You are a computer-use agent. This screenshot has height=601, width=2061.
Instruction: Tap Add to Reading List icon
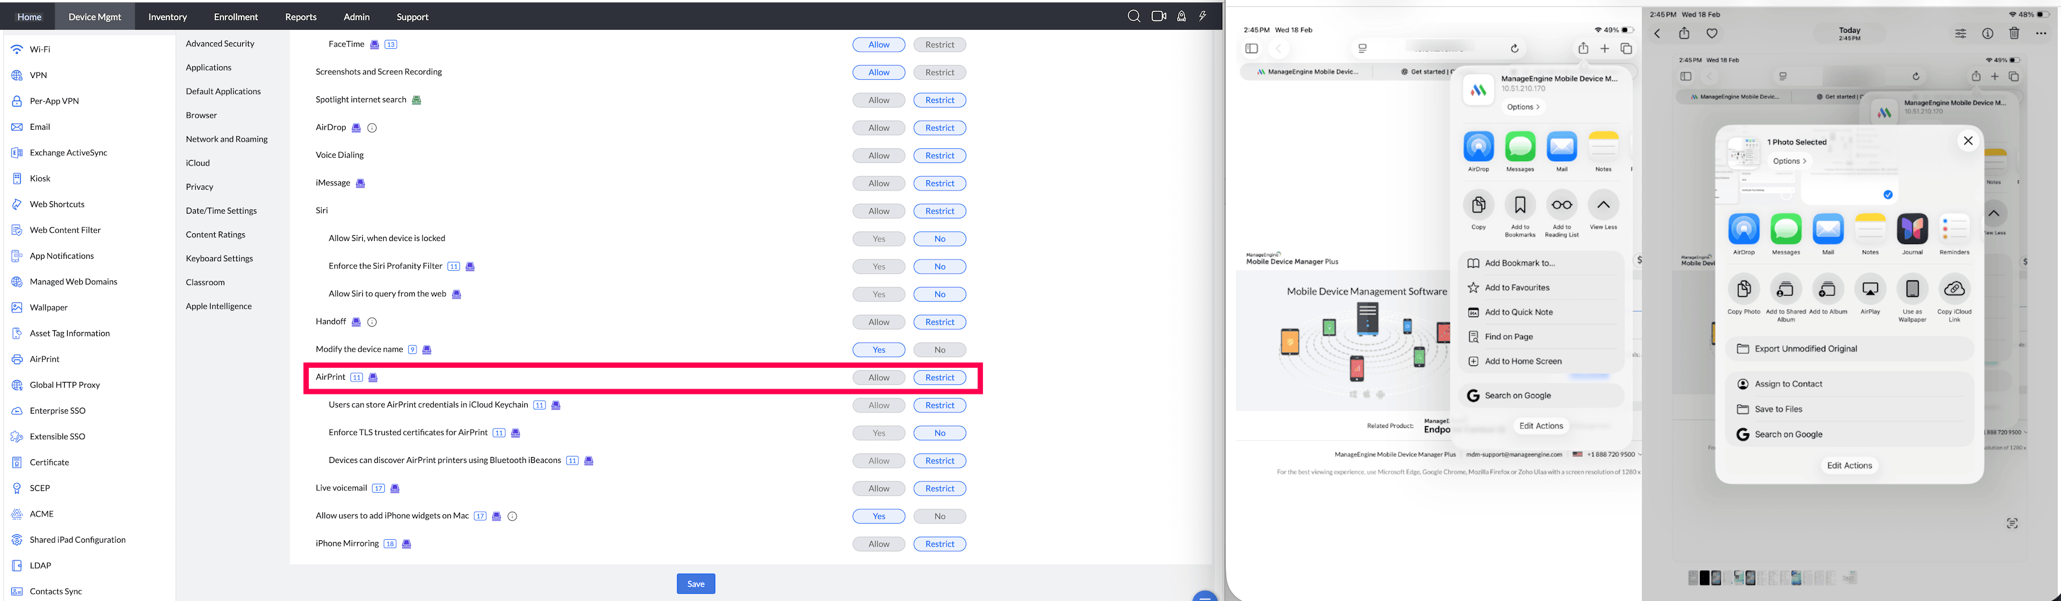(1562, 205)
